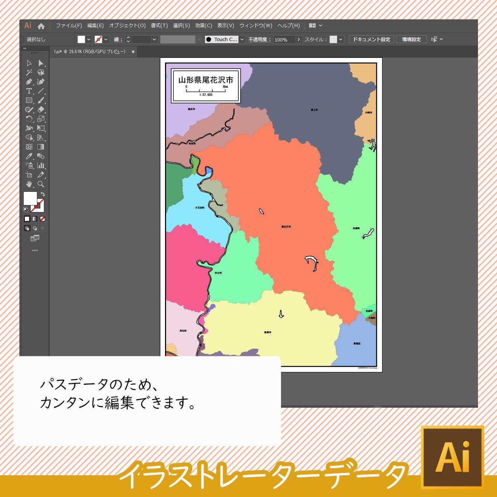Screen dimensions: 497x497
Task: Select the Free Transform tool
Action: pos(41,129)
